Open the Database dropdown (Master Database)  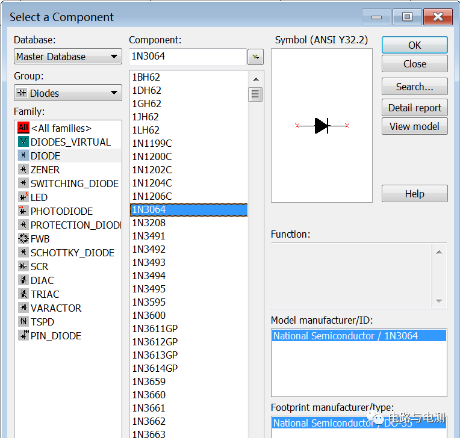pyautogui.click(x=68, y=57)
